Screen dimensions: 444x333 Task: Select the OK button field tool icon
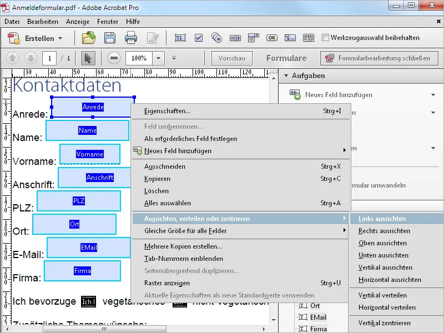tap(271, 38)
